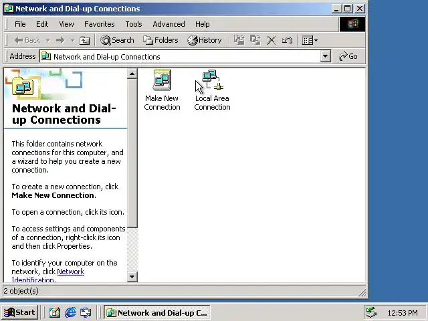Image resolution: width=428 pixels, height=321 pixels.
Task: Click the '2 object(s)' status bar text
Action: click(21, 291)
